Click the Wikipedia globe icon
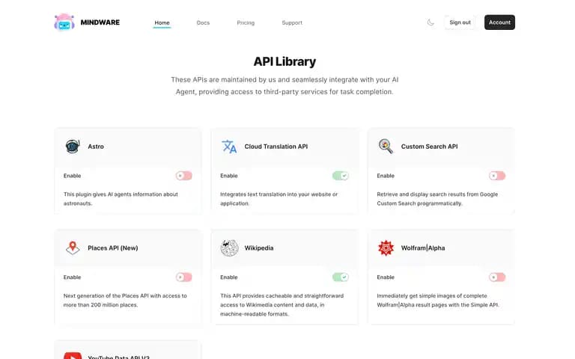The image size is (575, 359). coord(229,248)
